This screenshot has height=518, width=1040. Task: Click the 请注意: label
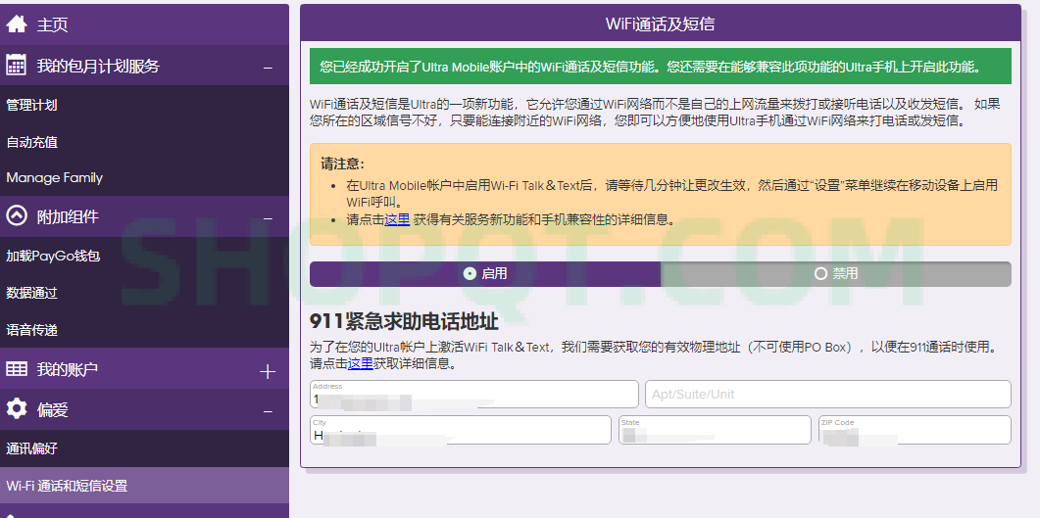coord(343,165)
